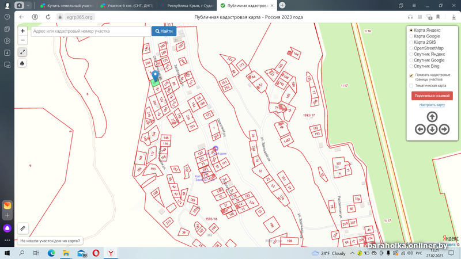
Task: Enable Тематическая карта checkbox
Action: [411, 86]
